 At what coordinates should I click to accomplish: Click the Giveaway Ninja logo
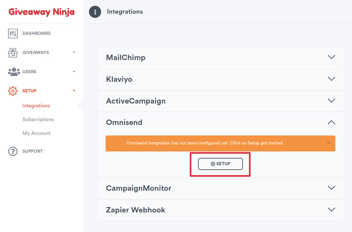pos(42,12)
